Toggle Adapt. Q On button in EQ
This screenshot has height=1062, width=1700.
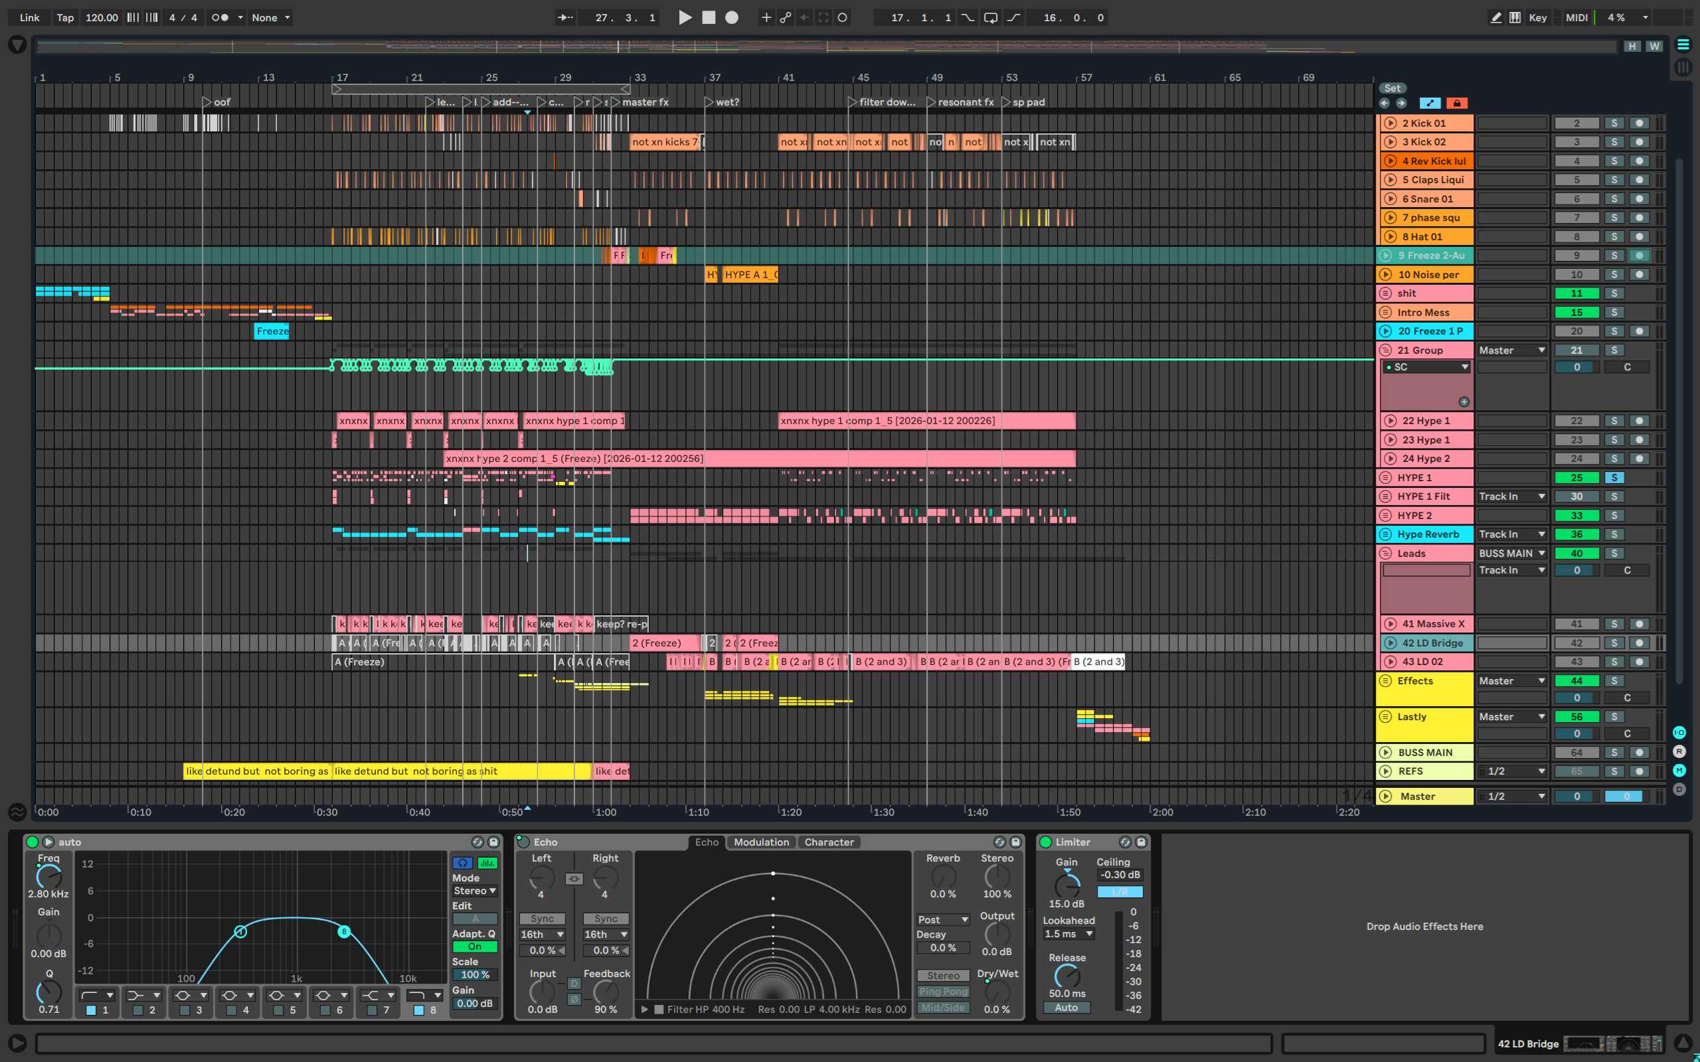[x=475, y=947]
